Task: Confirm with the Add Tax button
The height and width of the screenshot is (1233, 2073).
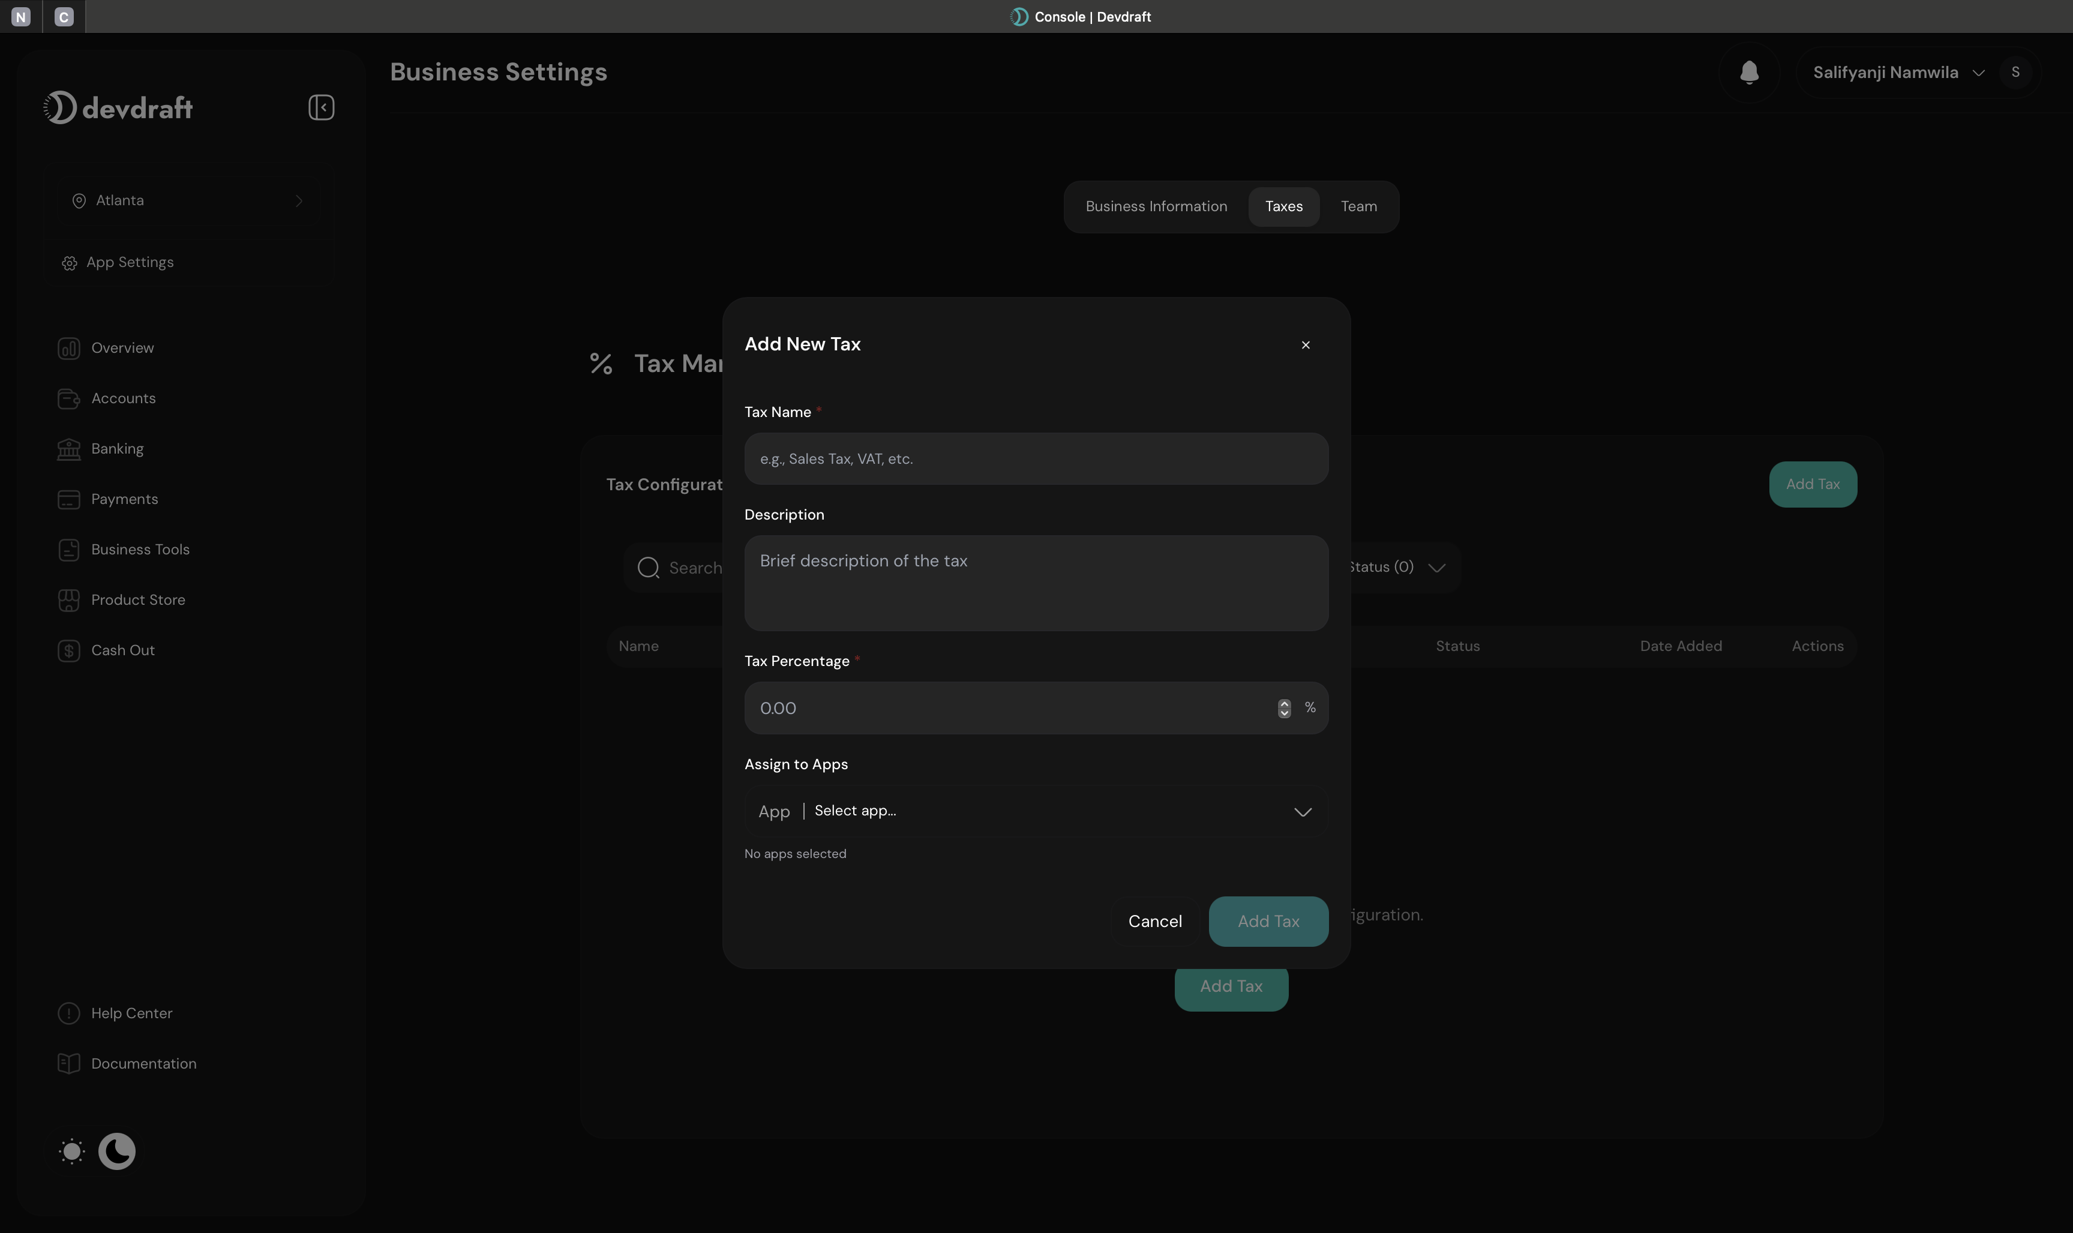Action: (1267, 922)
